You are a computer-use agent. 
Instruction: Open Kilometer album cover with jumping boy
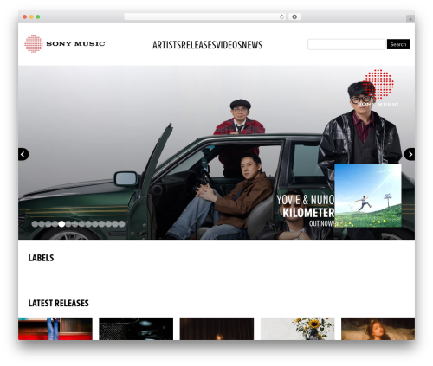pos(368,196)
